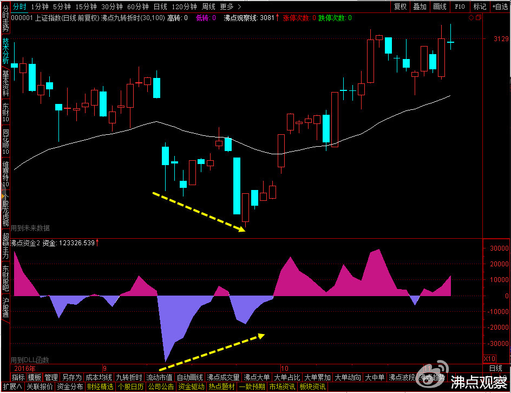Expand the 扩展 panel at bottom left
Image resolution: width=511 pixels, height=393 pixels.
(12, 387)
